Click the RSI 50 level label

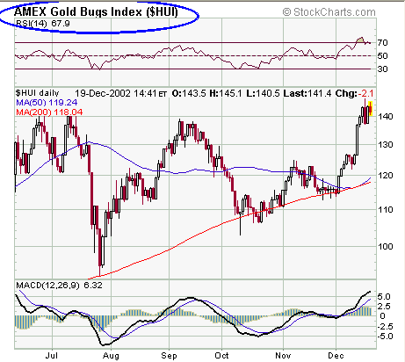tap(382, 55)
